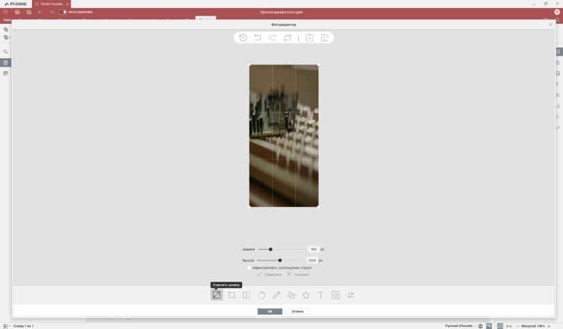563x329 pixels.
Task: Open the edit History icon
Action: coord(243,37)
